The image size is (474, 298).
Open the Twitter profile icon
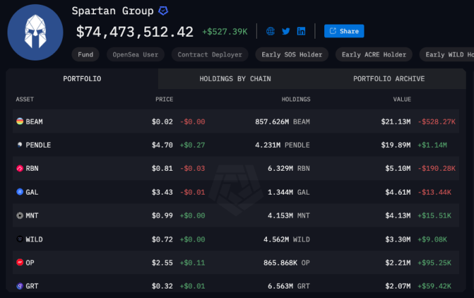click(286, 31)
